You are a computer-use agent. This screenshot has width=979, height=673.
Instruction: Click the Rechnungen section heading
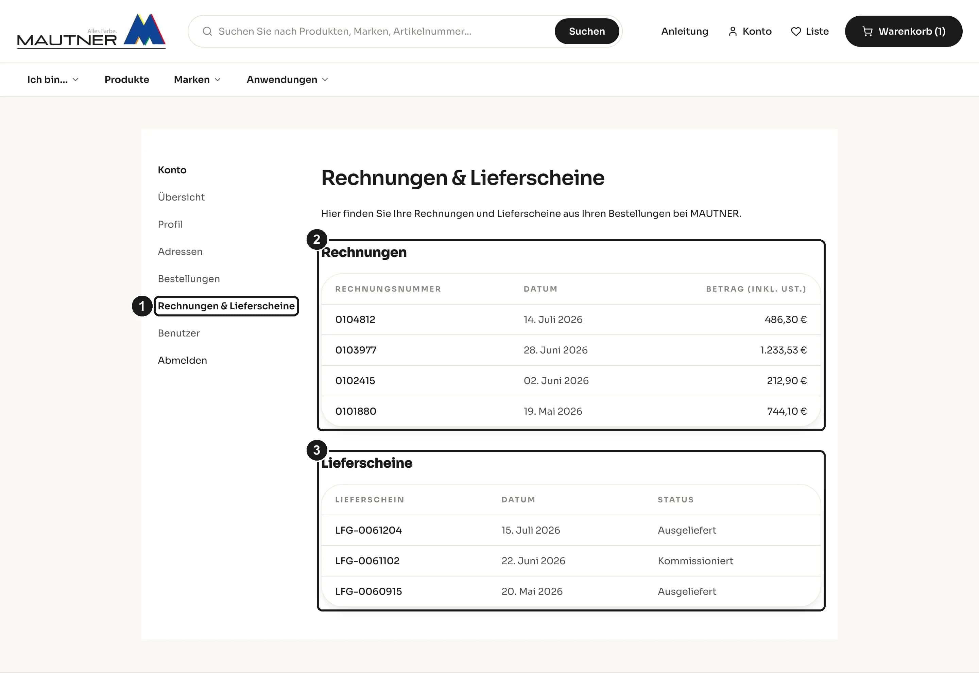click(364, 252)
